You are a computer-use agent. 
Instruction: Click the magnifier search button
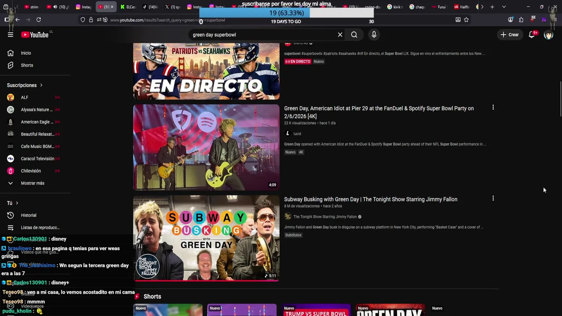[x=354, y=35]
